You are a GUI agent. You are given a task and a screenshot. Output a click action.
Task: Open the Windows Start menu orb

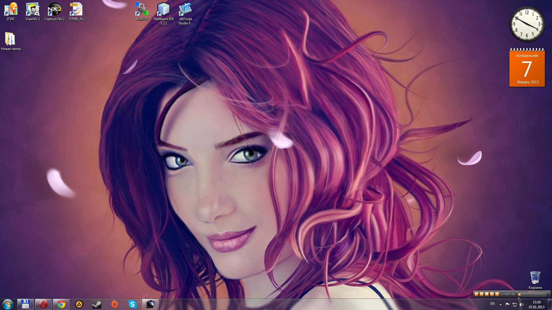coord(8,304)
